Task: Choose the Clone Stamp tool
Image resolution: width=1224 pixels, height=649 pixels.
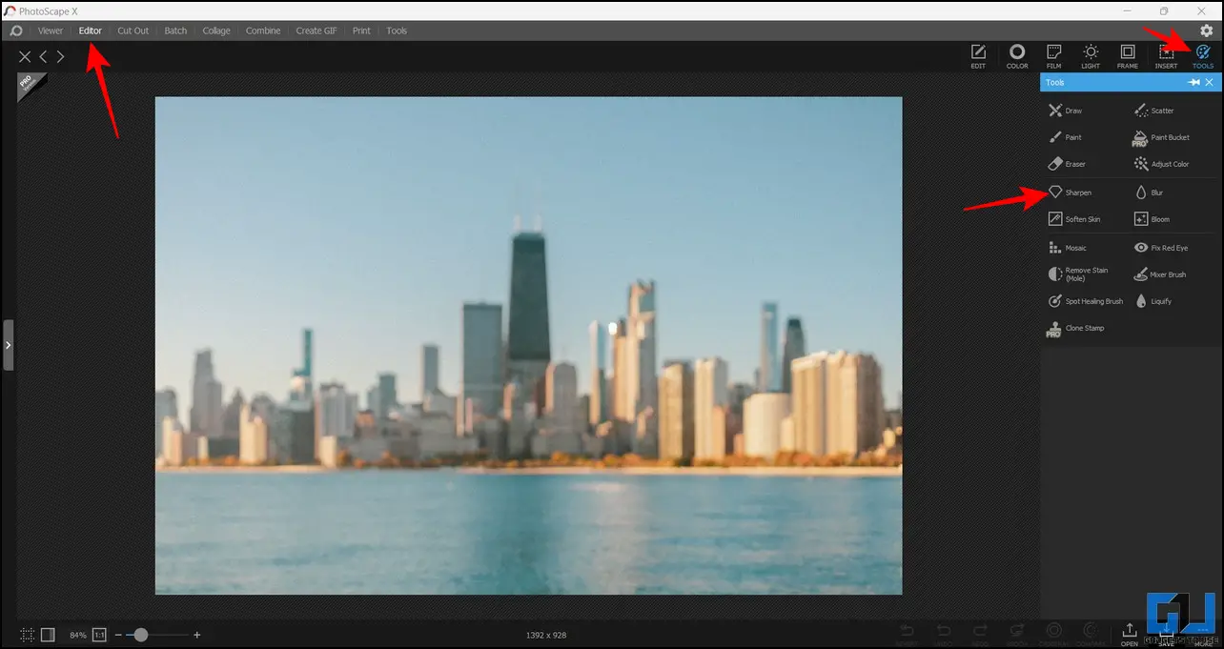Action: 1075,329
